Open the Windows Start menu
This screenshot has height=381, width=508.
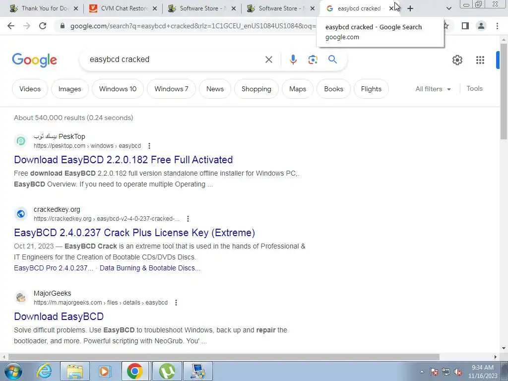(13, 371)
